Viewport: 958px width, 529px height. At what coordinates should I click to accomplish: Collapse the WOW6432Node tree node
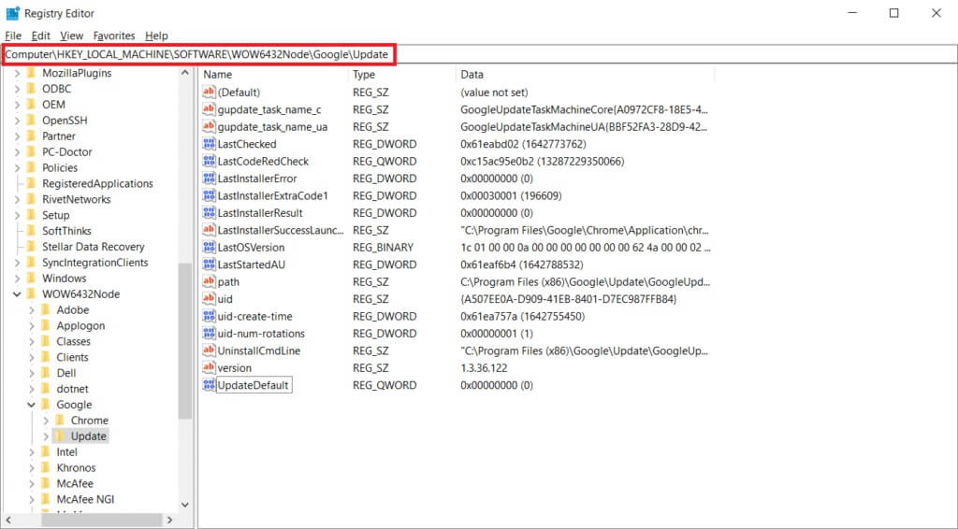(x=17, y=294)
